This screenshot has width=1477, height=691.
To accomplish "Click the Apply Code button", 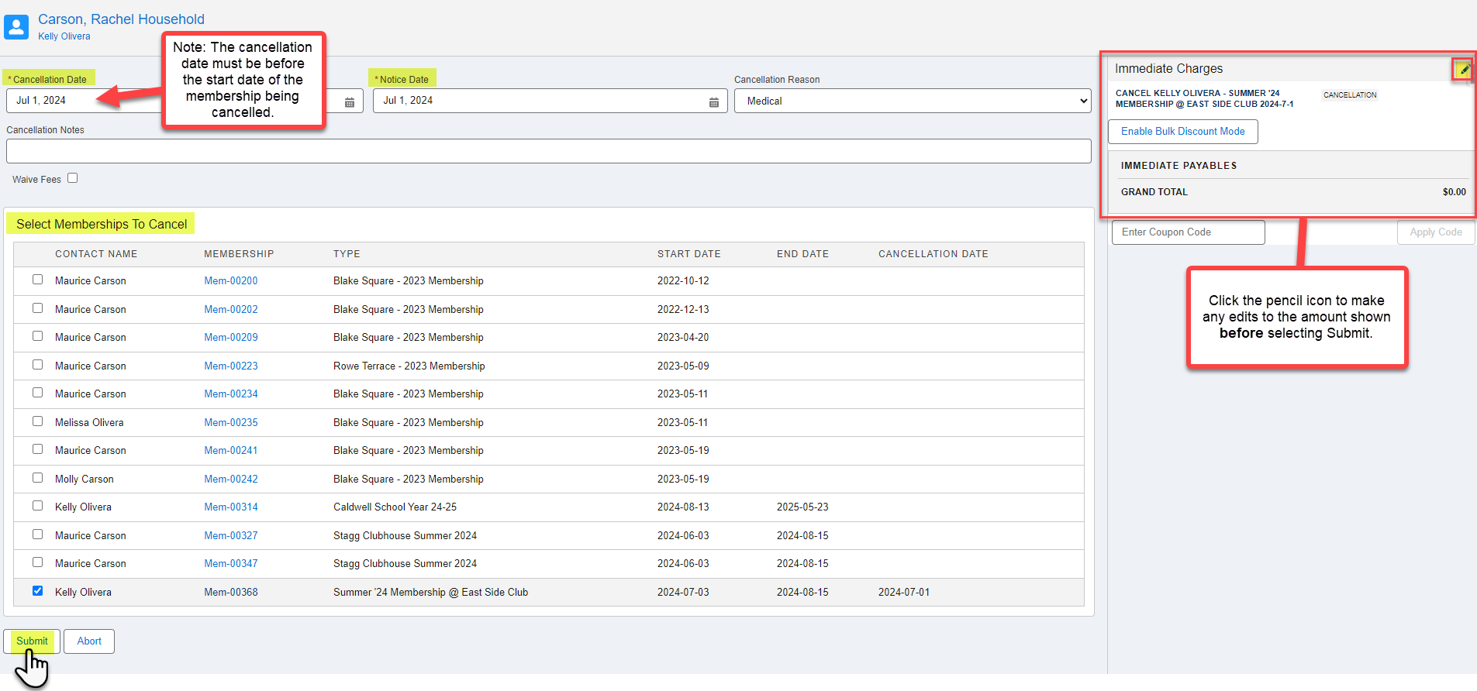I will point(1435,232).
